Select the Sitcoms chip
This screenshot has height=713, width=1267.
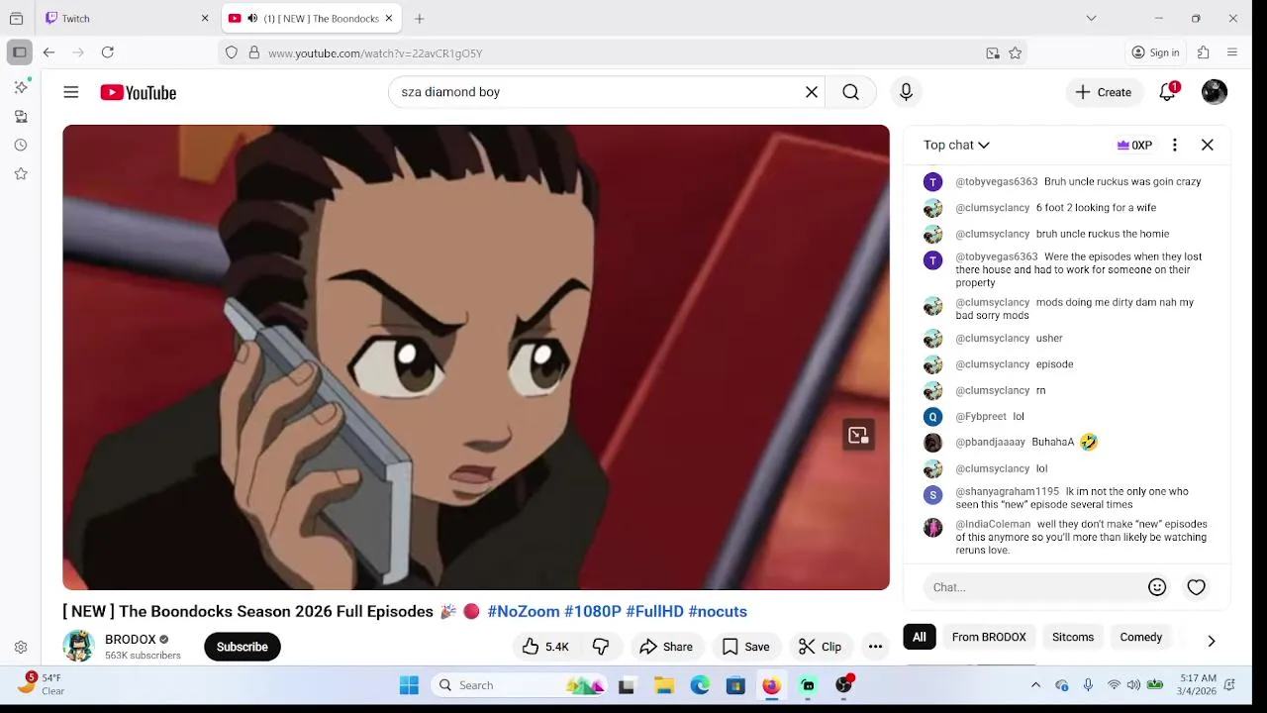1073,637
